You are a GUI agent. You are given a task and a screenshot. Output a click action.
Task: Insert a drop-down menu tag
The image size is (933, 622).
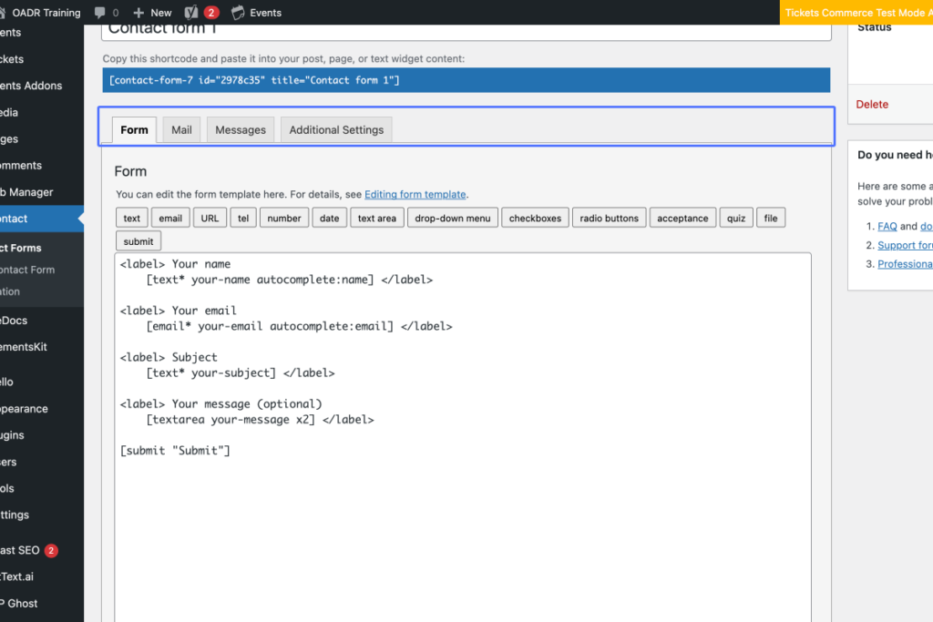[x=453, y=219]
